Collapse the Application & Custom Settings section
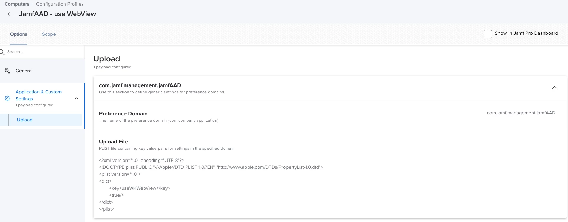 [x=76, y=99]
